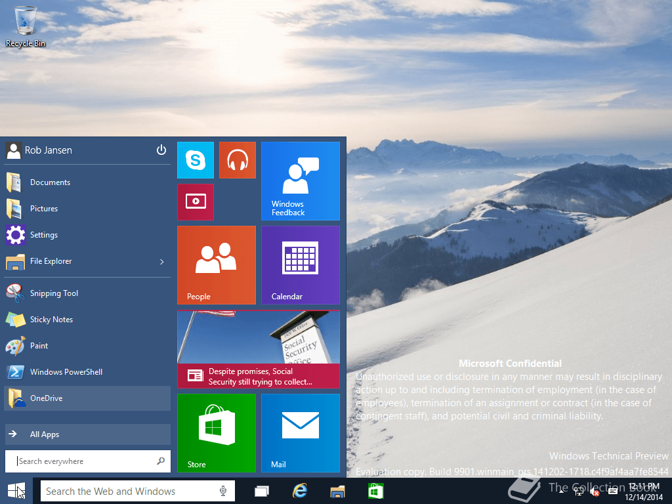This screenshot has width=672, height=504.
Task: Open the notifications tray icon
Action: (613, 492)
